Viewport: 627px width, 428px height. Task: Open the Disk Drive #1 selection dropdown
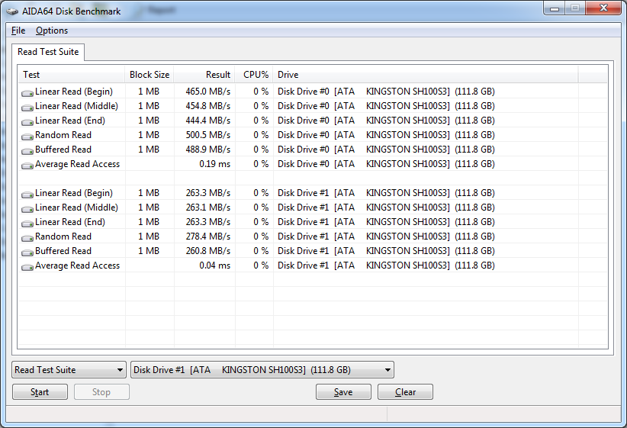[262, 370]
